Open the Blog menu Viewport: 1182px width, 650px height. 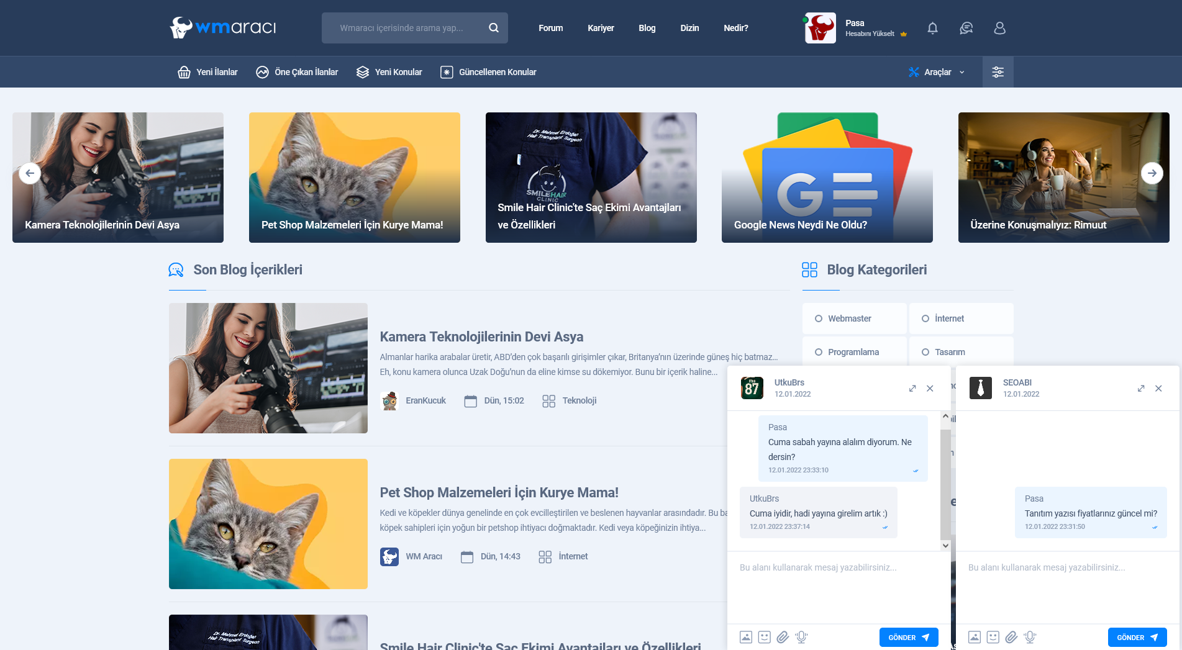click(x=647, y=28)
